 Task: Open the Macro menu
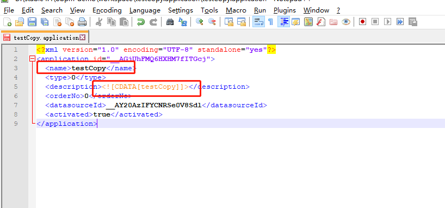coord(236,10)
